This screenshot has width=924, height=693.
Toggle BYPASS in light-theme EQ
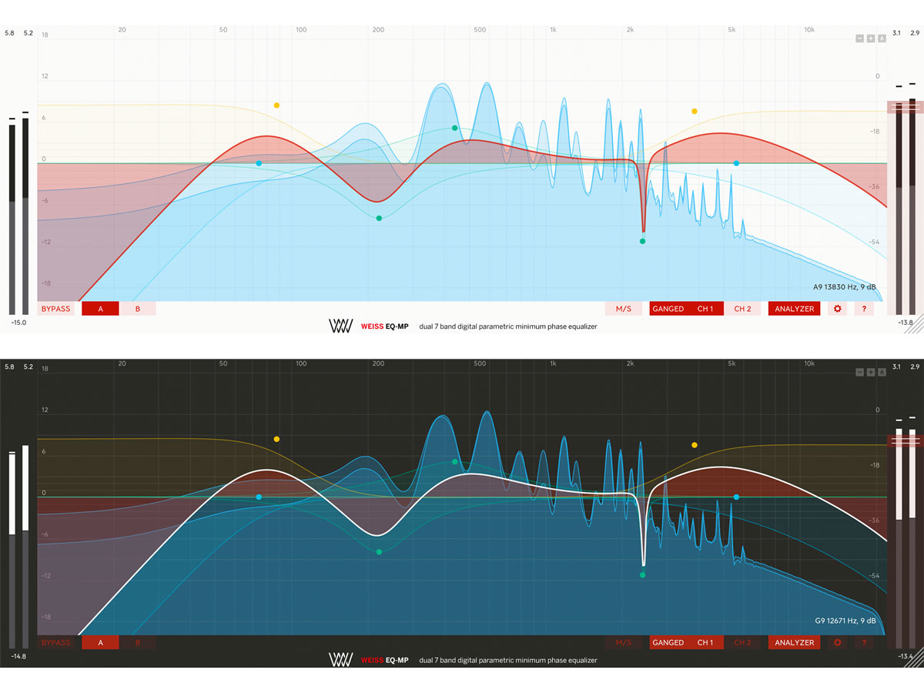(x=55, y=309)
